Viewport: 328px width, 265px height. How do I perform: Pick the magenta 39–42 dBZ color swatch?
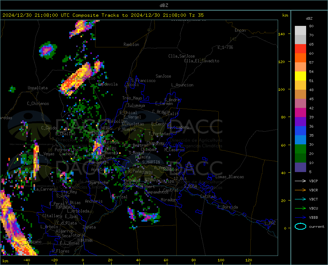(300, 113)
